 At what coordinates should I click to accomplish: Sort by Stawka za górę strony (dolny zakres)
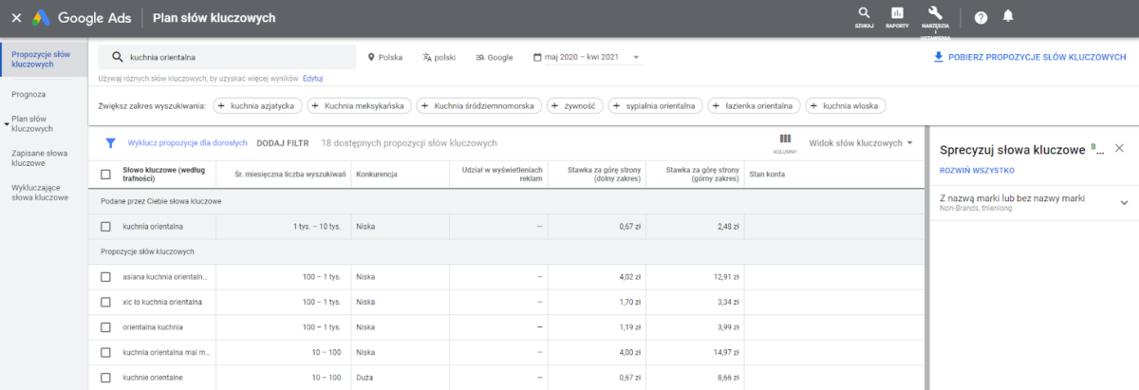coord(603,175)
